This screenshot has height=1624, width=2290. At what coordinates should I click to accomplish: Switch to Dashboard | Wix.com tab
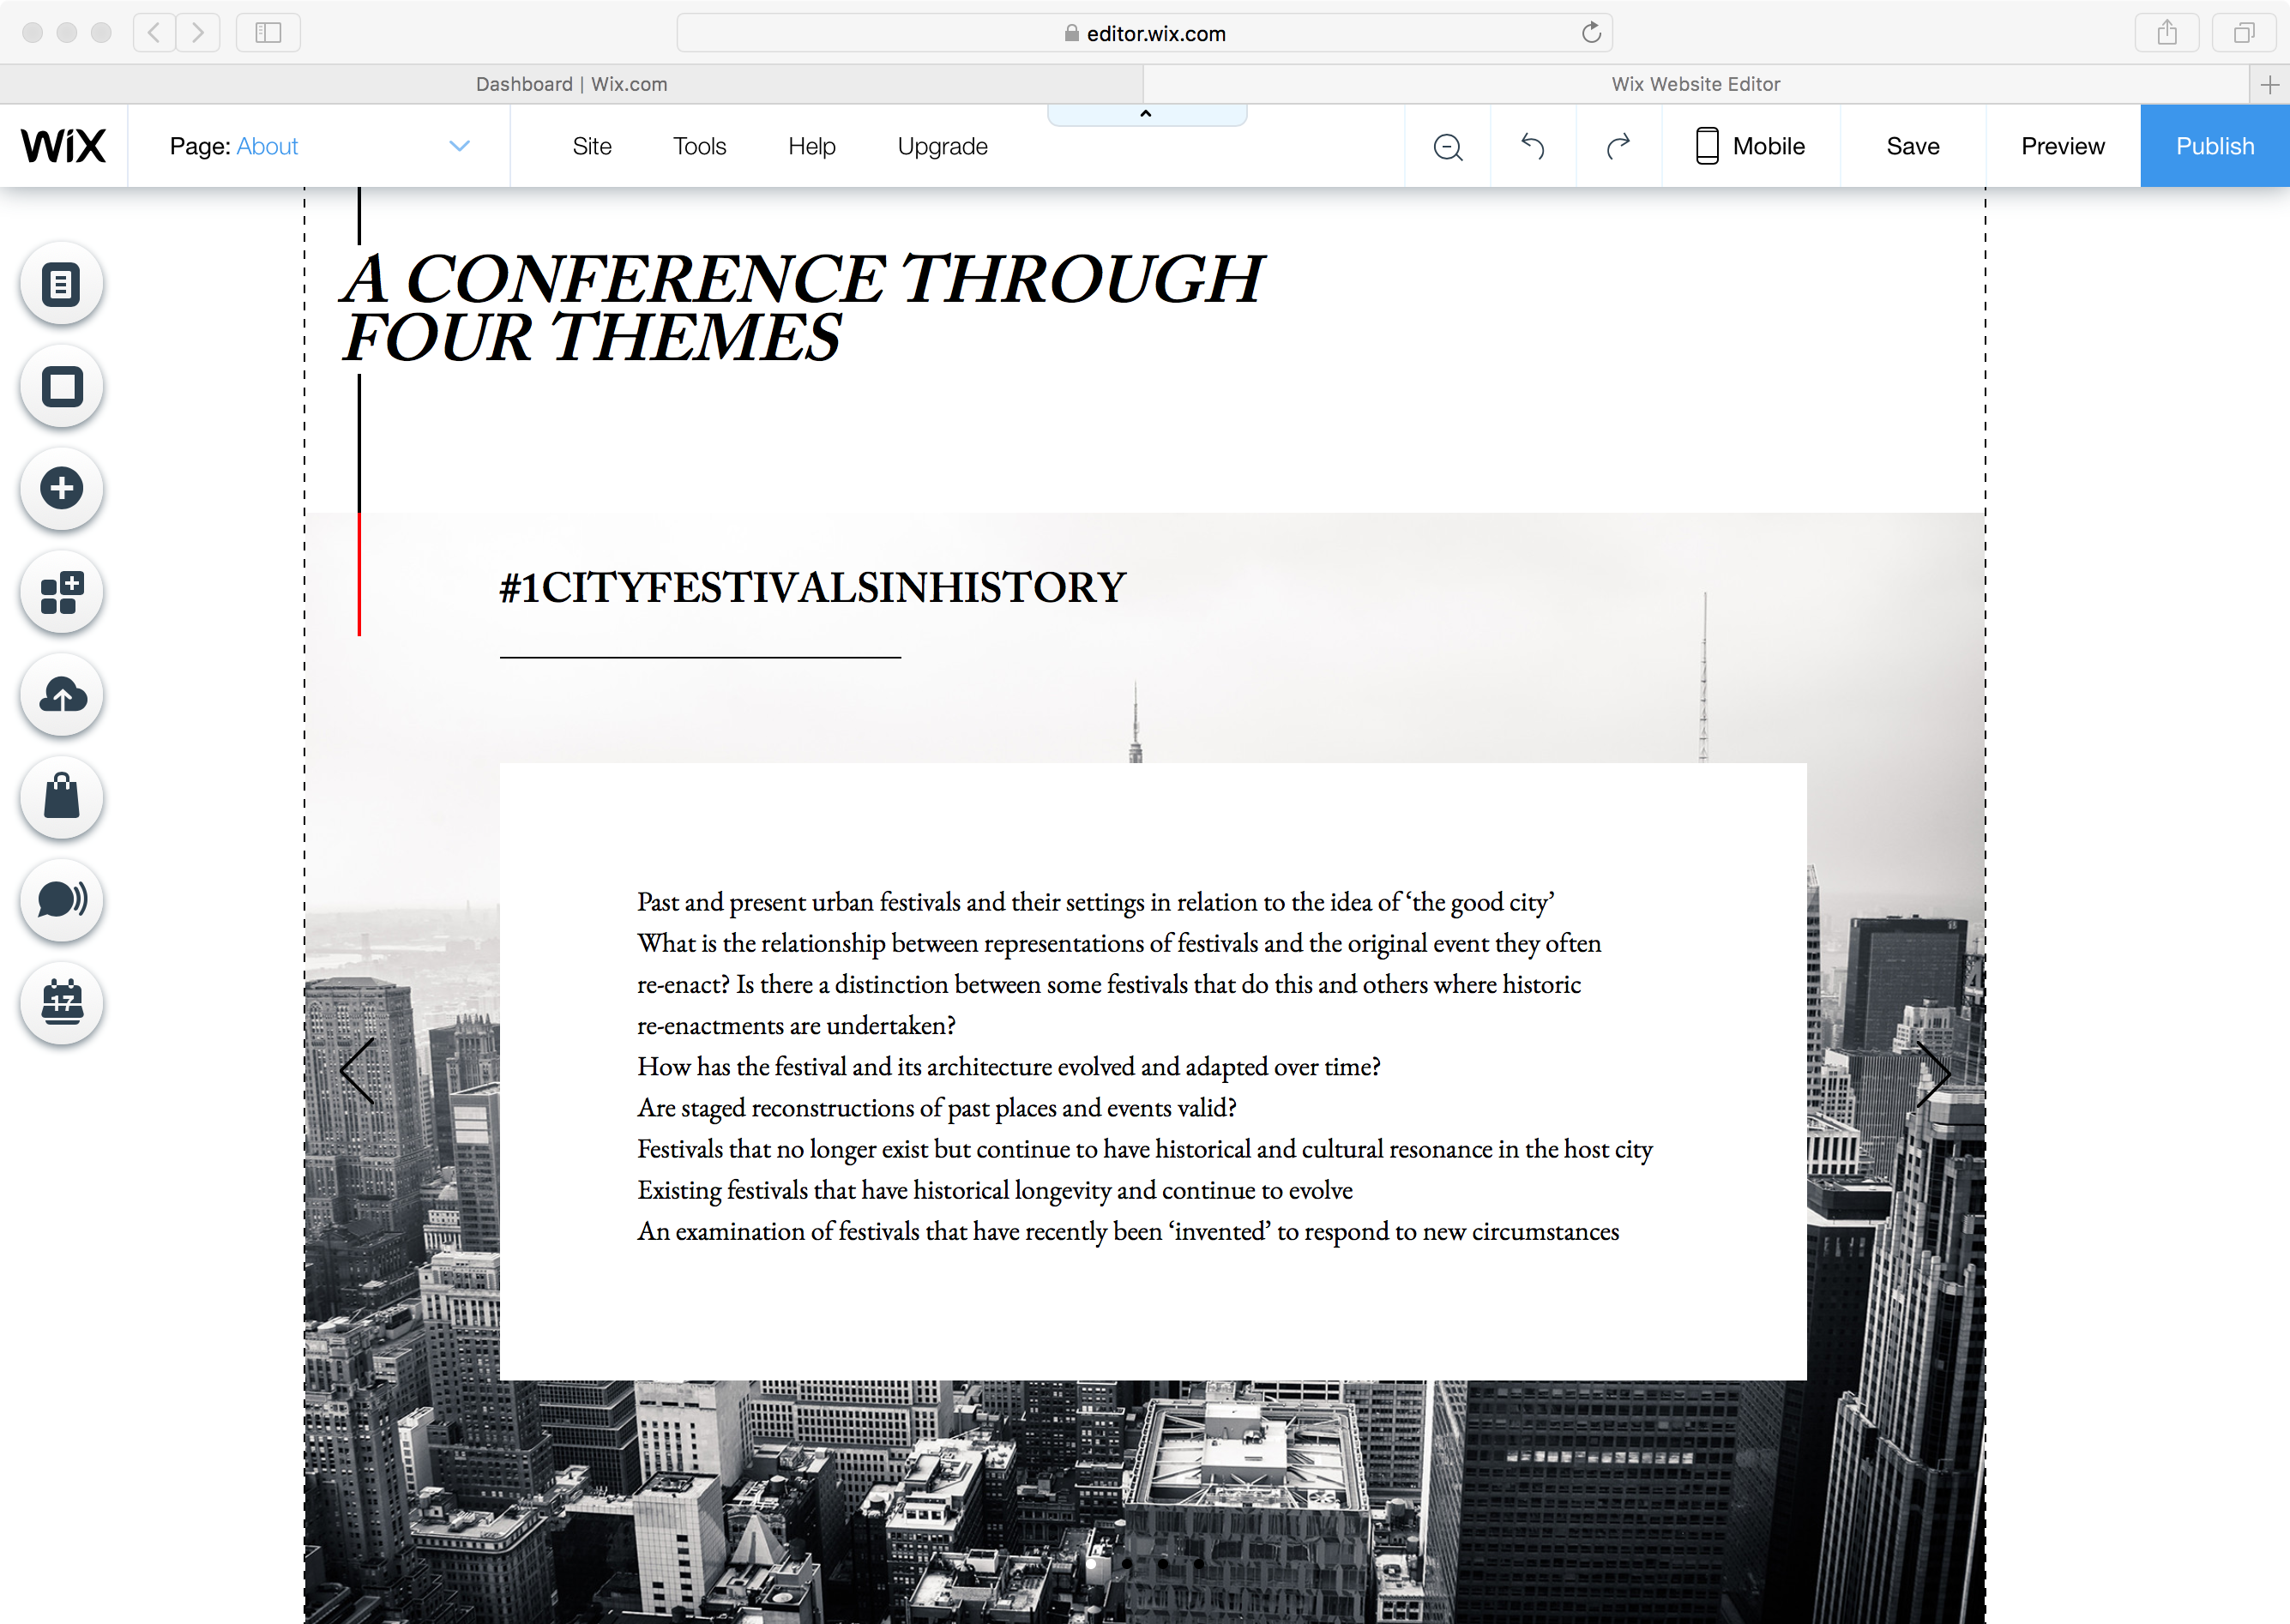(571, 84)
